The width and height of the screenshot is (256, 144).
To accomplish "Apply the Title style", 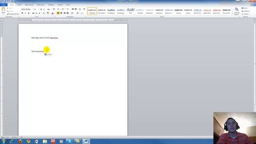I will (x=130, y=11).
